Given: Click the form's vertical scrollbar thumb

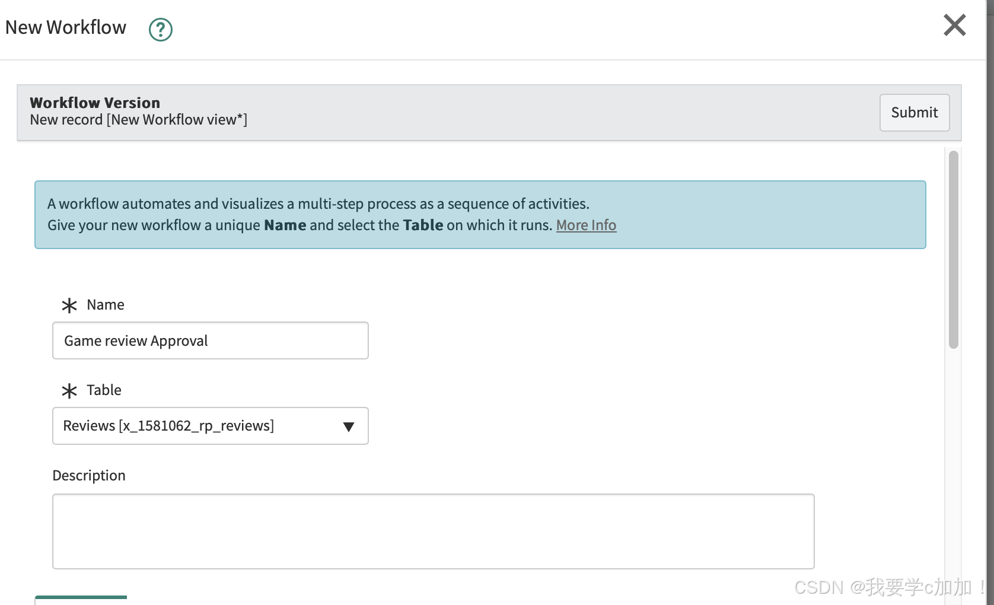Looking at the screenshot, I should point(953,249).
